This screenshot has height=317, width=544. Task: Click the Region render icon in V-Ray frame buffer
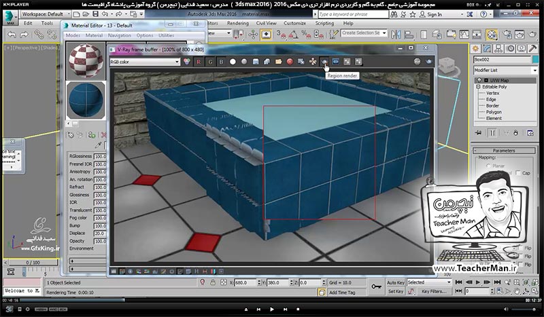coord(324,62)
